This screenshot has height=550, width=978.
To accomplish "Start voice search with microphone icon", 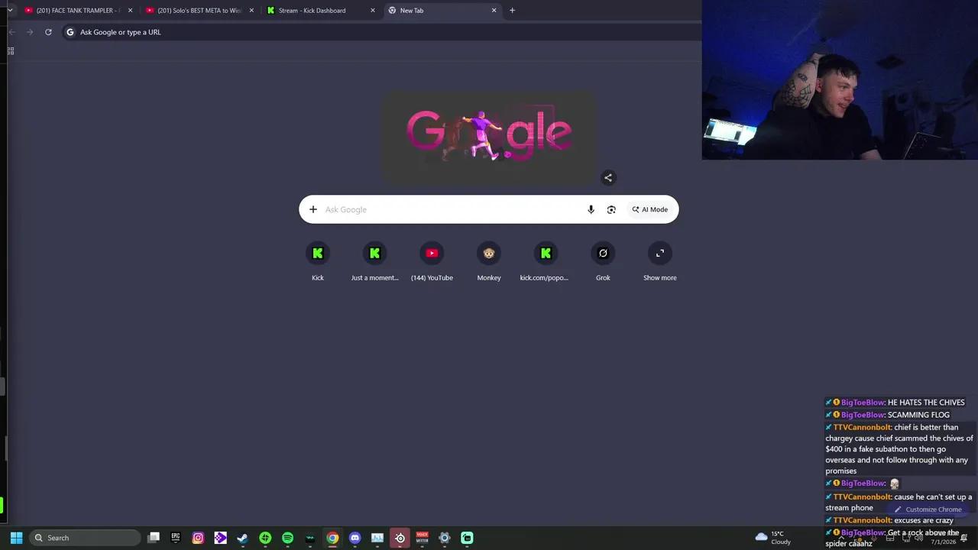I will 591,209.
